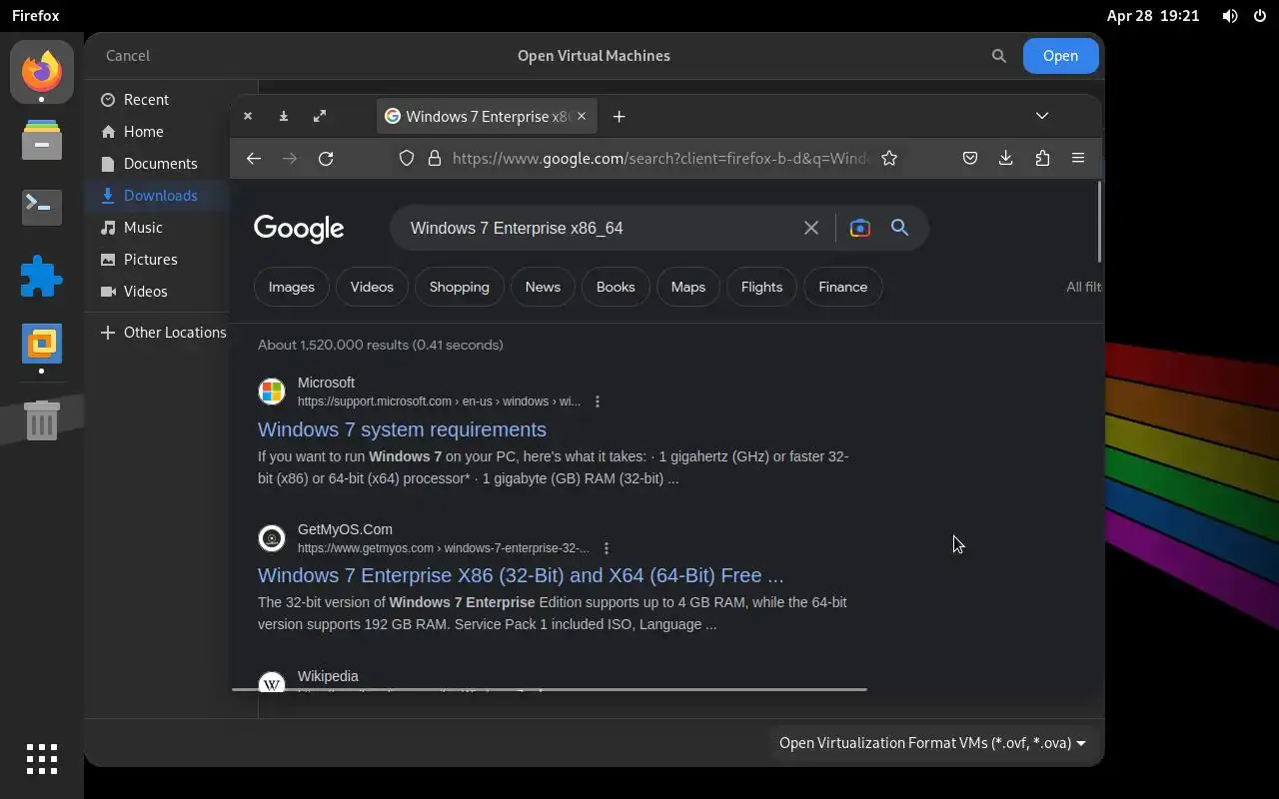Cancel the Open Virtual Machines dialog
Viewport: 1279px width, 799px height.
(128, 56)
